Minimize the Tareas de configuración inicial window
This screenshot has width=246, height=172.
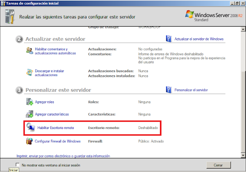pos(232,3)
